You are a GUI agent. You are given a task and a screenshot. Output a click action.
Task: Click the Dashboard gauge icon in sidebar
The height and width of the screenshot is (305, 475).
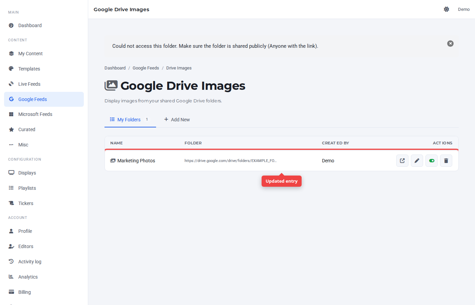(x=11, y=25)
